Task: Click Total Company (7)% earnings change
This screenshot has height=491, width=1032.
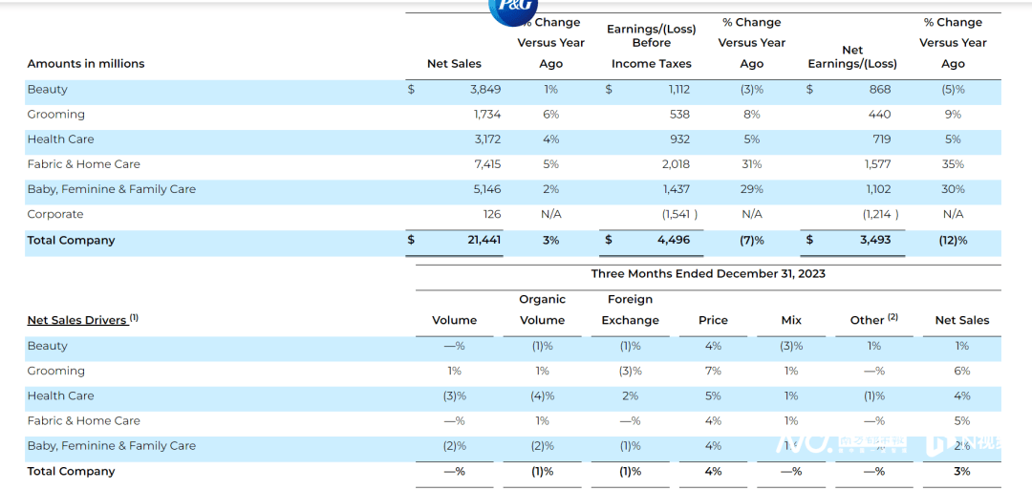Action: pos(752,240)
